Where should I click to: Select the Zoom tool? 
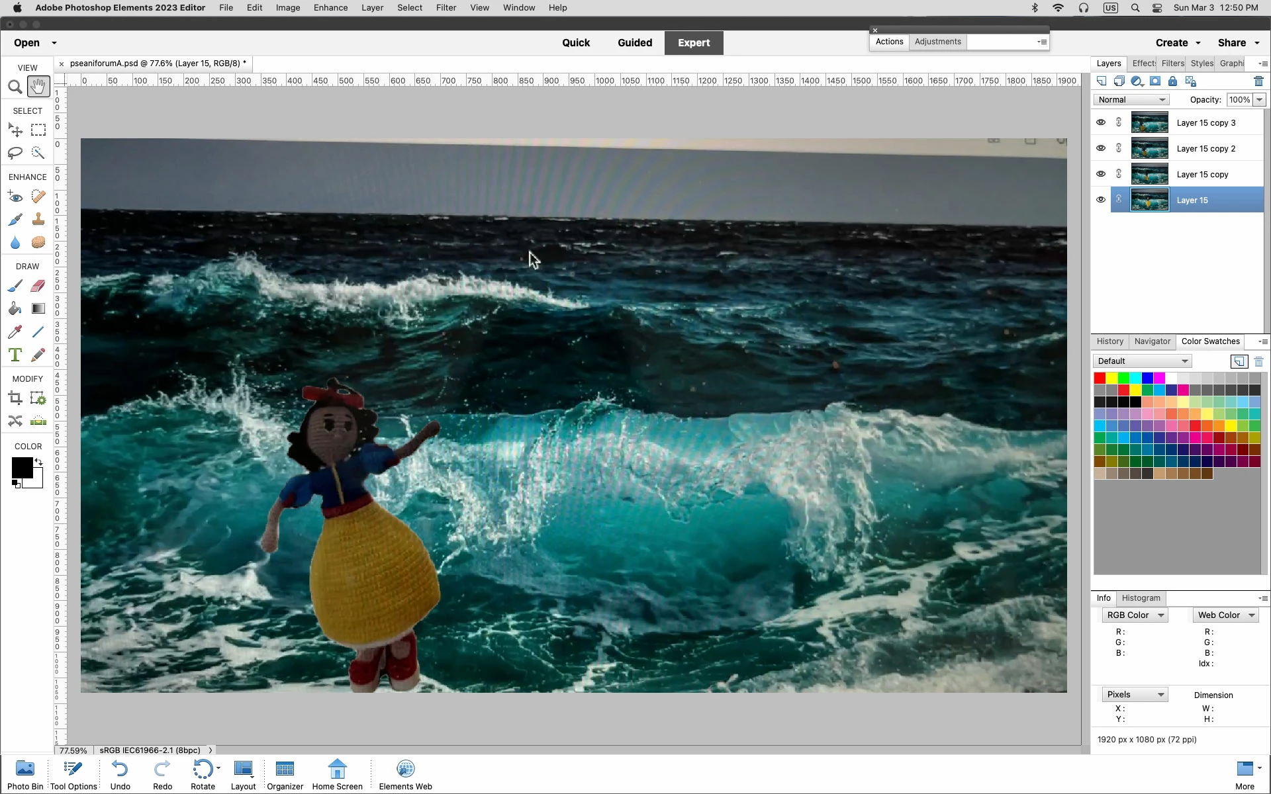[x=15, y=87]
